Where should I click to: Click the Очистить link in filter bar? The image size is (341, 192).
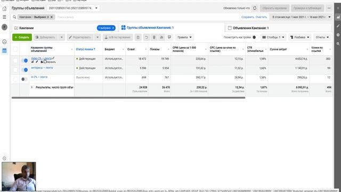point(261,17)
